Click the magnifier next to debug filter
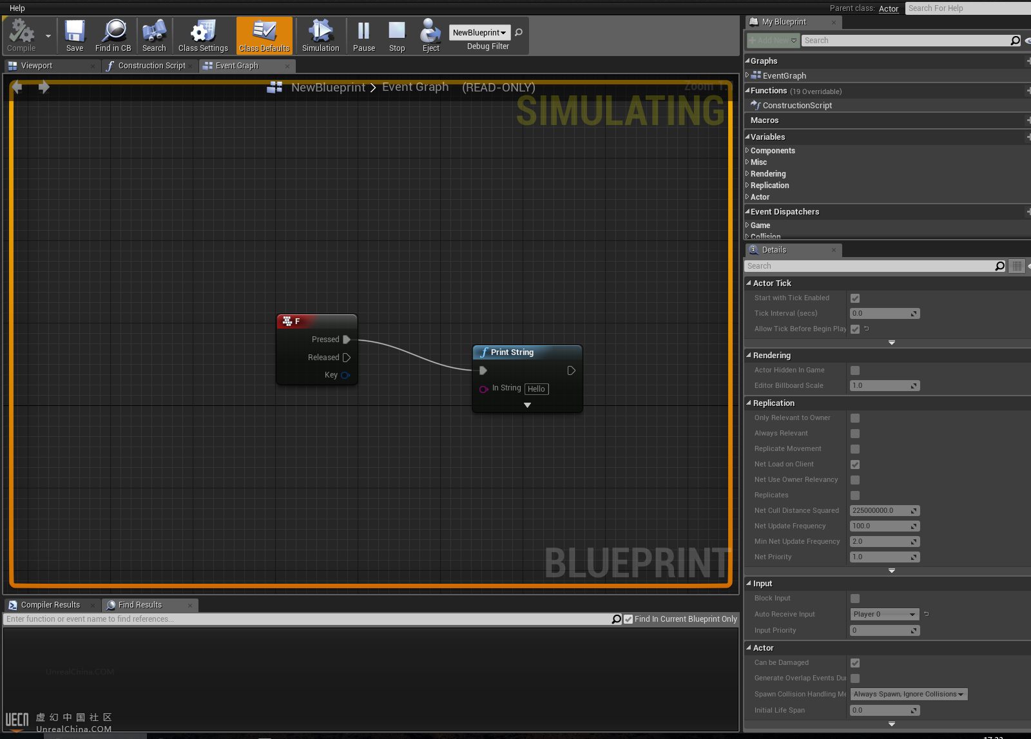This screenshot has height=739, width=1031. [519, 32]
